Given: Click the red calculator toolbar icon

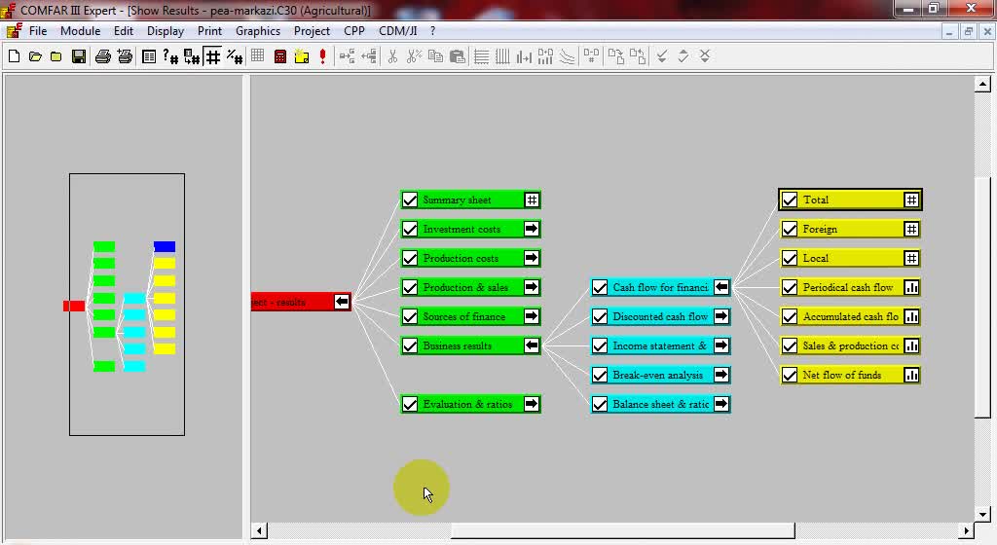Looking at the screenshot, I should coord(280,56).
